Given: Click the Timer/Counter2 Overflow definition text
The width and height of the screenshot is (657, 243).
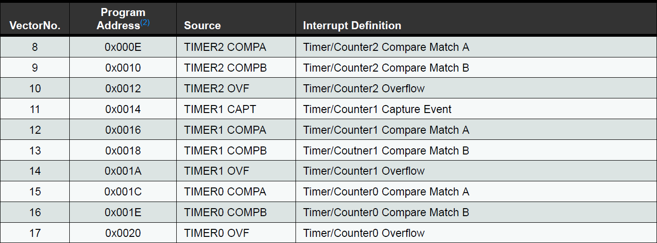Looking at the screenshot, I should 364,89.
